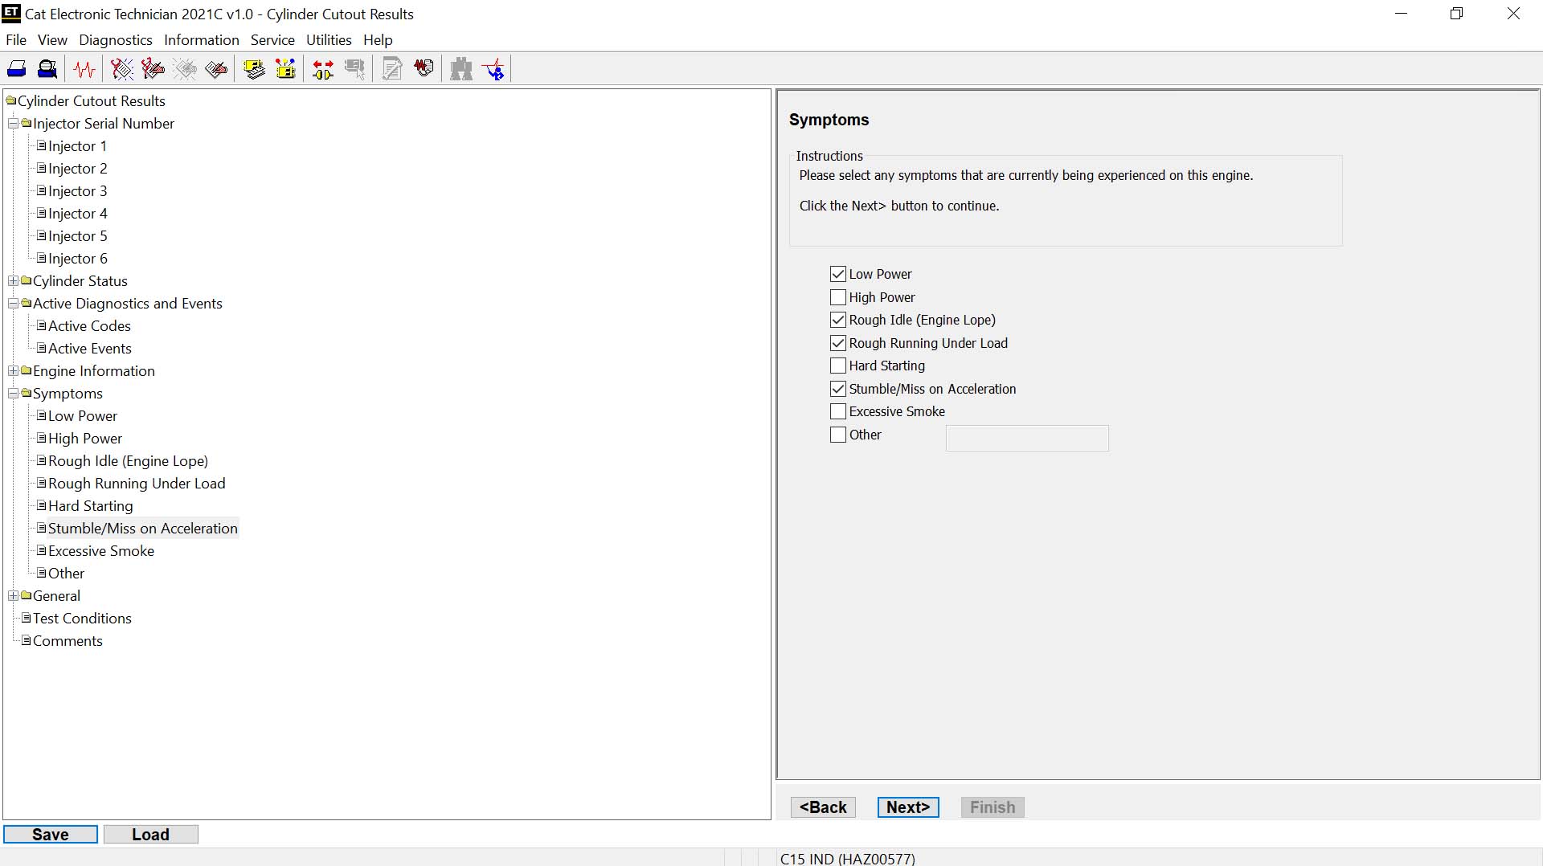Expand the General tree node
This screenshot has width=1543, height=866.
click(x=12, y=595)
